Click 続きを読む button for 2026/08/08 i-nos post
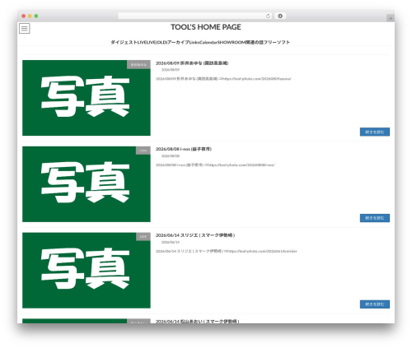Image resolution: width=412 pixels, height=348 pixels. (375, 218)
